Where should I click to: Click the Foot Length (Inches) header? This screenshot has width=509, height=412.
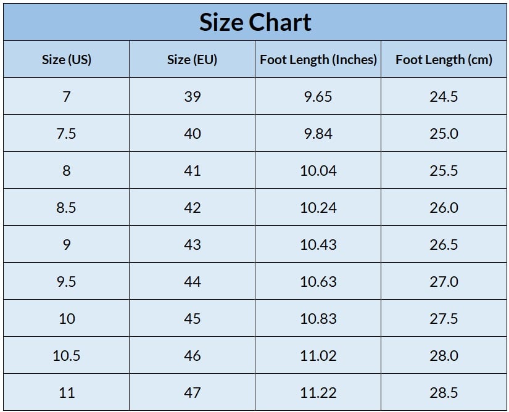coord(318,60)
